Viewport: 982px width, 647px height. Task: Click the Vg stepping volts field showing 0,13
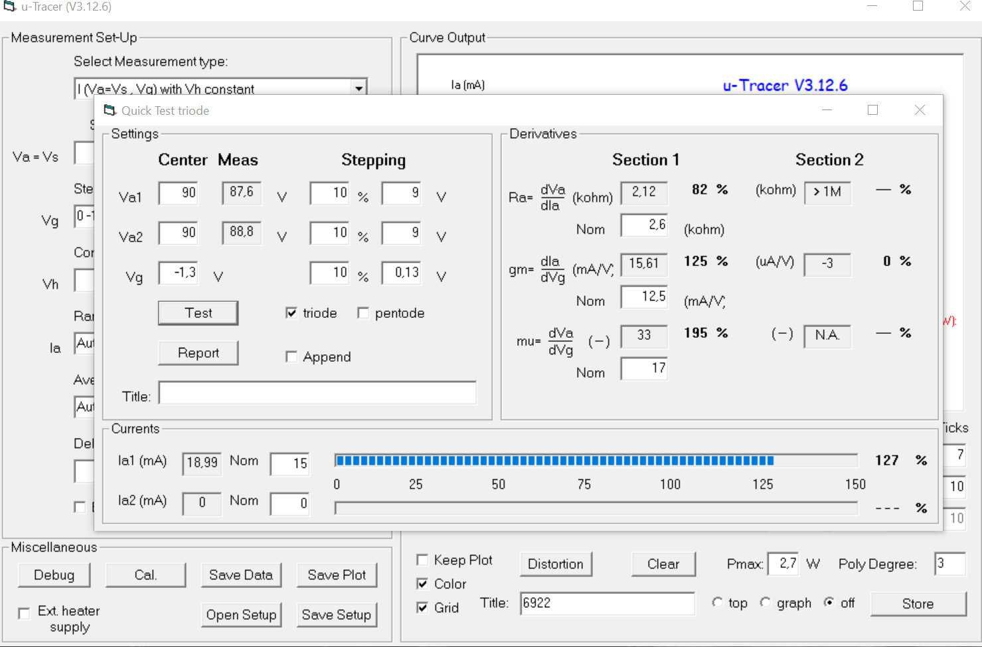pyautogui.click(x=401, y=273)
